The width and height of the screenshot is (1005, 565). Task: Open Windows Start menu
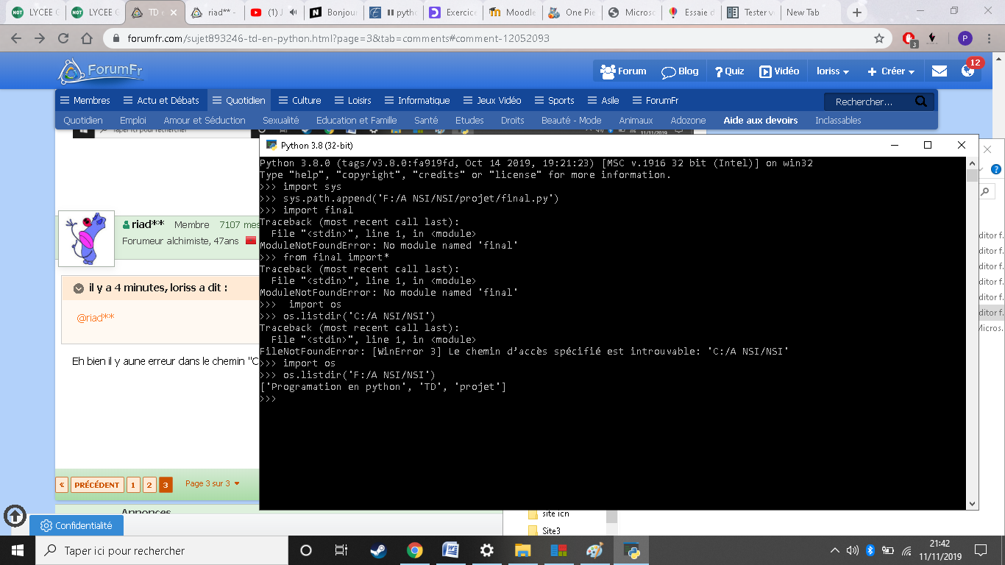(17, 550)
